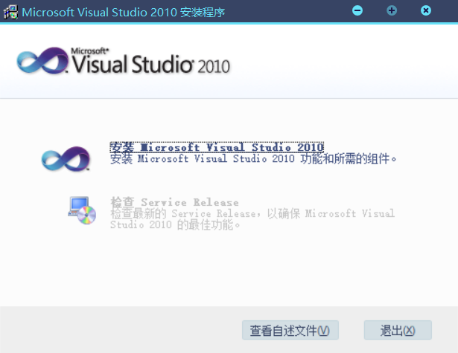Screen dimensions: 458x353
Task: Minimize the installer window
Action: 357,10
